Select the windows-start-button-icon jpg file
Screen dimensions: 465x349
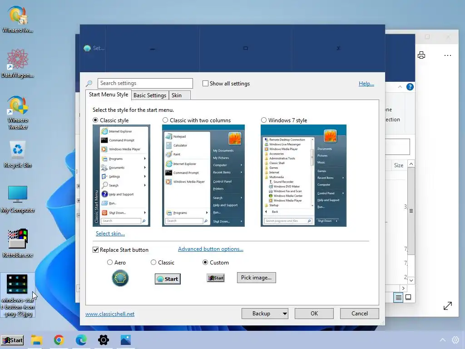[18, 295]
